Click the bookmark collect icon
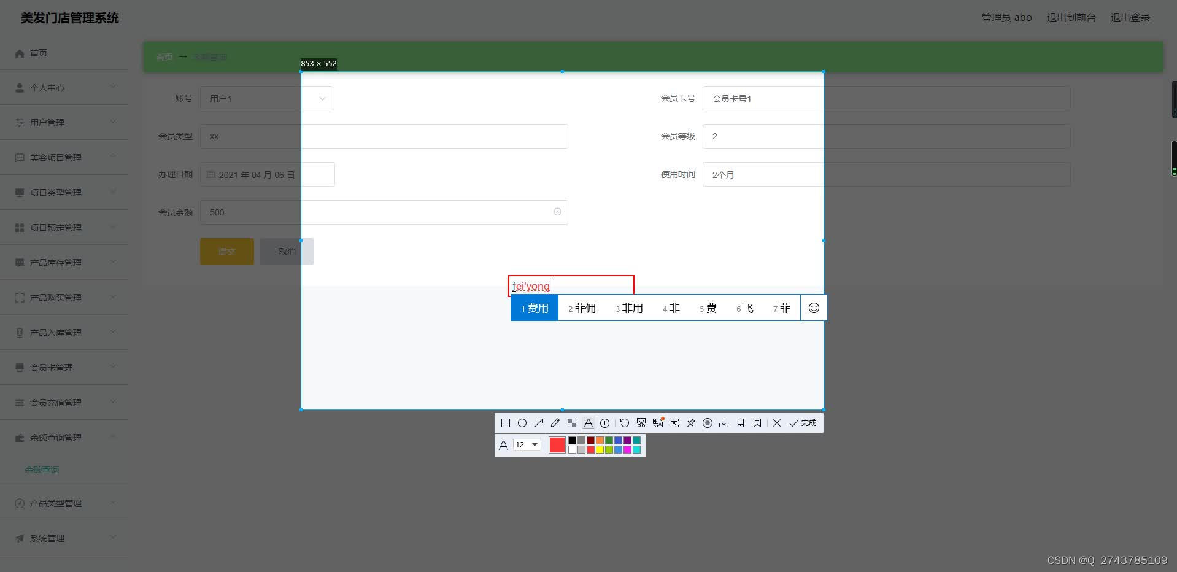 coord(757,423)
